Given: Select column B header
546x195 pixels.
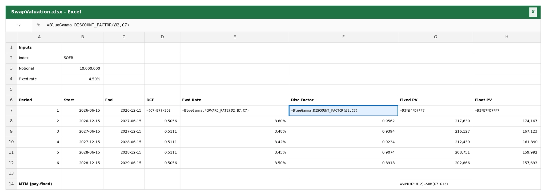Looking at the screenshot, I should 83,37.
